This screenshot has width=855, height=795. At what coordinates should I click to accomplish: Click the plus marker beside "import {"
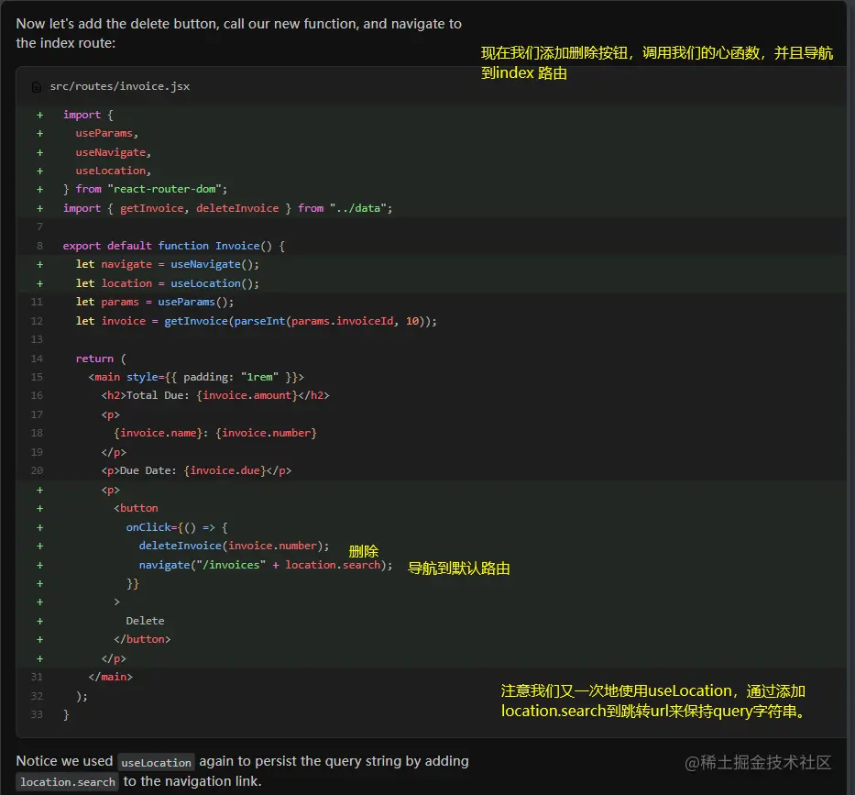(39, 115)
